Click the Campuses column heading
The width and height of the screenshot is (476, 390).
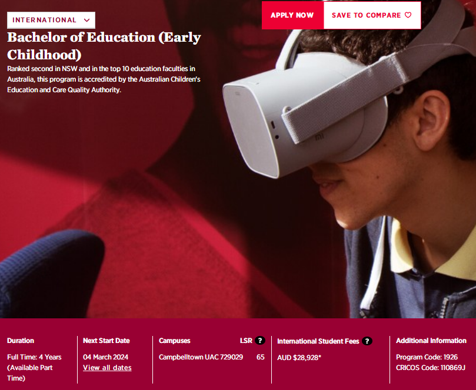click(175, 341)
